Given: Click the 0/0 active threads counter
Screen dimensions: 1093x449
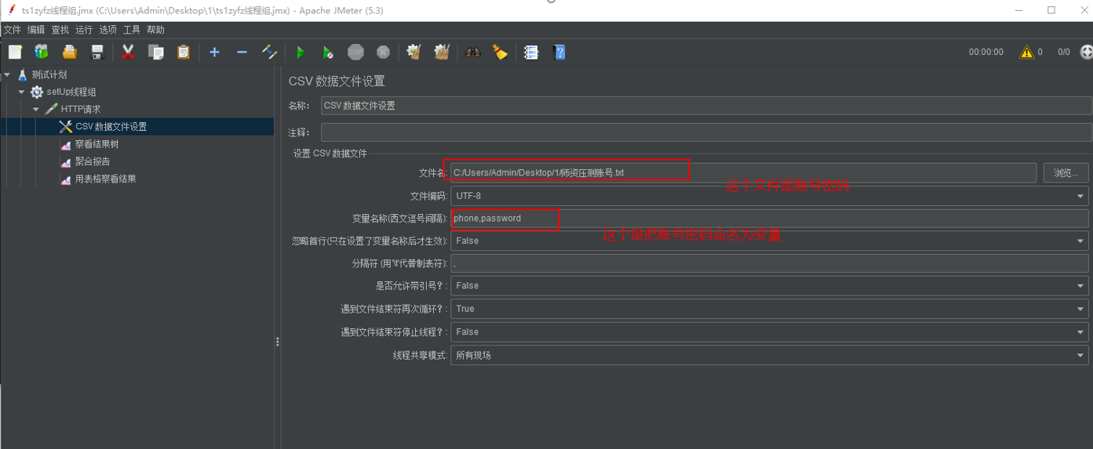Looking at the screenshot, I should pyautogui.click(x=1064, y=52).
